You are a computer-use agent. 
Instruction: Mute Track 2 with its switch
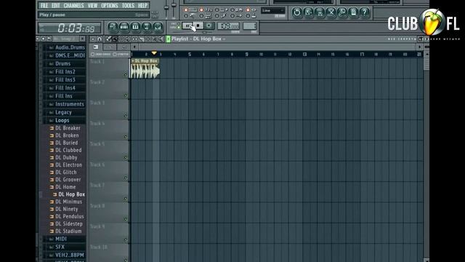[x=126, y=95]
